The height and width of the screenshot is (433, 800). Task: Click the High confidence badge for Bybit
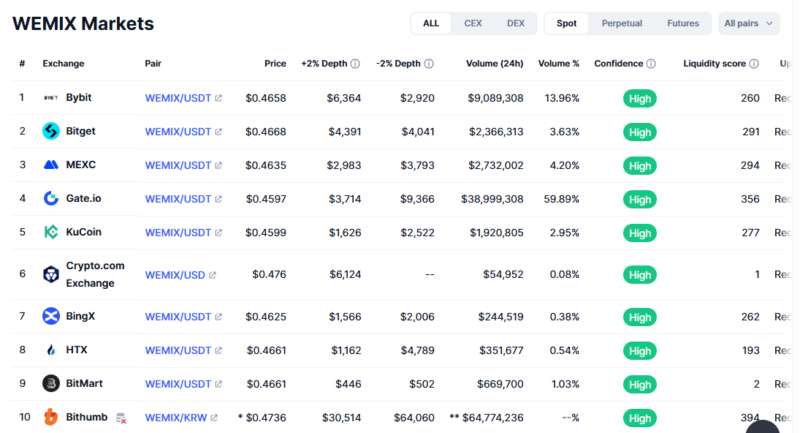pos(640,99)
